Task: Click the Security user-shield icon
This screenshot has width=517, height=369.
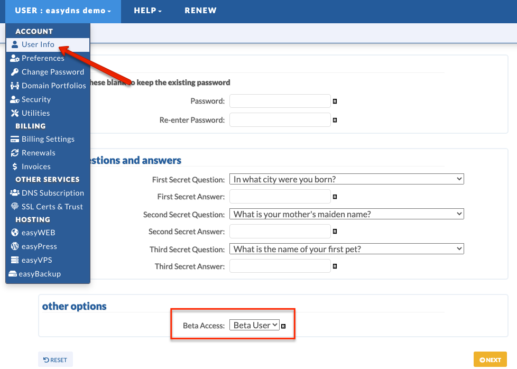Action: [x=14, y=99]
